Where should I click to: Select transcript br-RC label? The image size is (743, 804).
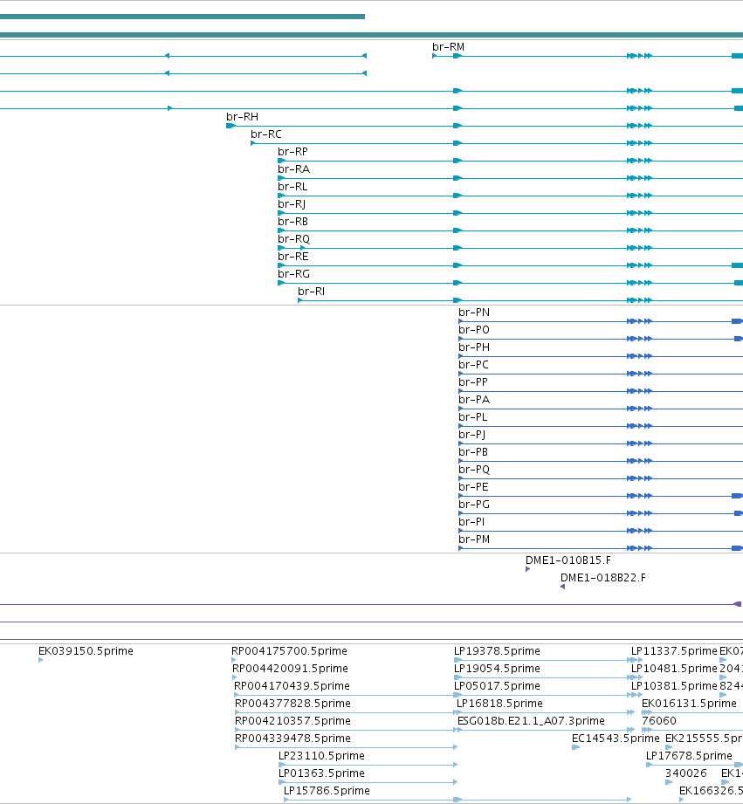coord(266,134)
